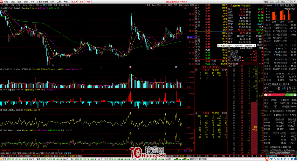Click the 画线 drawing tool button

coord(170,5)
